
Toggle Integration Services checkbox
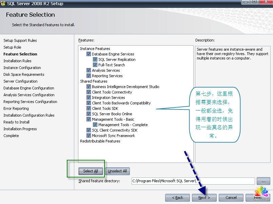[89, 98]
